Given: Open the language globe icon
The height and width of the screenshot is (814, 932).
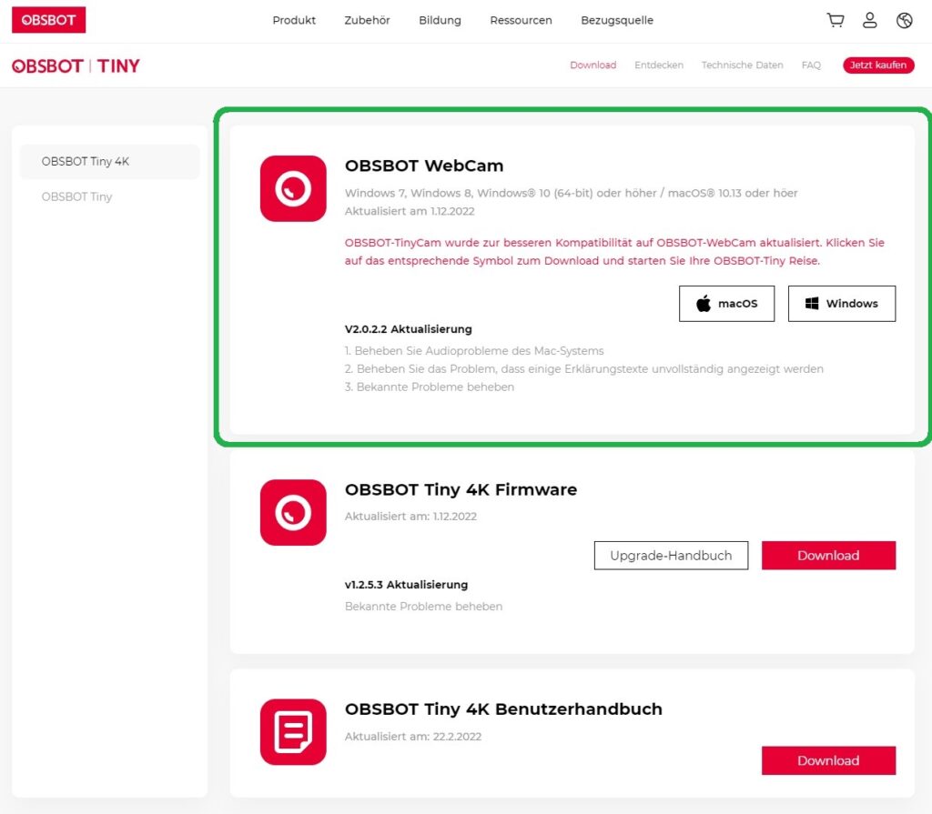Looking at the screenshot, I should click(904, 20).
